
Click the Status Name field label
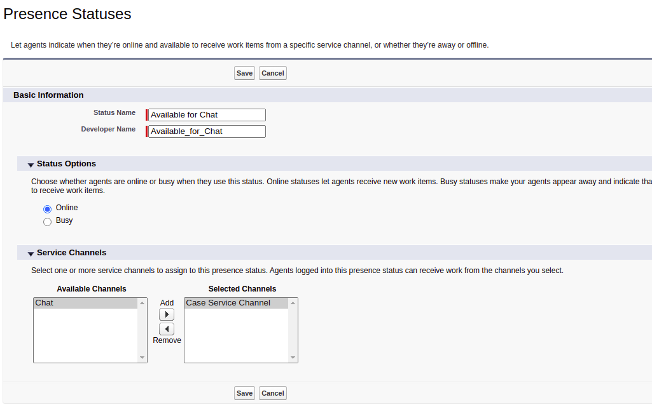[114, 113]
